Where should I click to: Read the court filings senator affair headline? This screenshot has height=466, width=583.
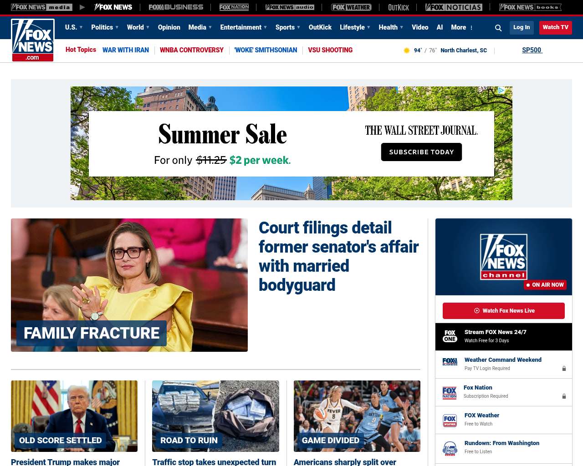click(339, 256)
